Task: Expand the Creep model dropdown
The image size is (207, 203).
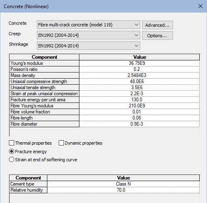Action: 88,35
